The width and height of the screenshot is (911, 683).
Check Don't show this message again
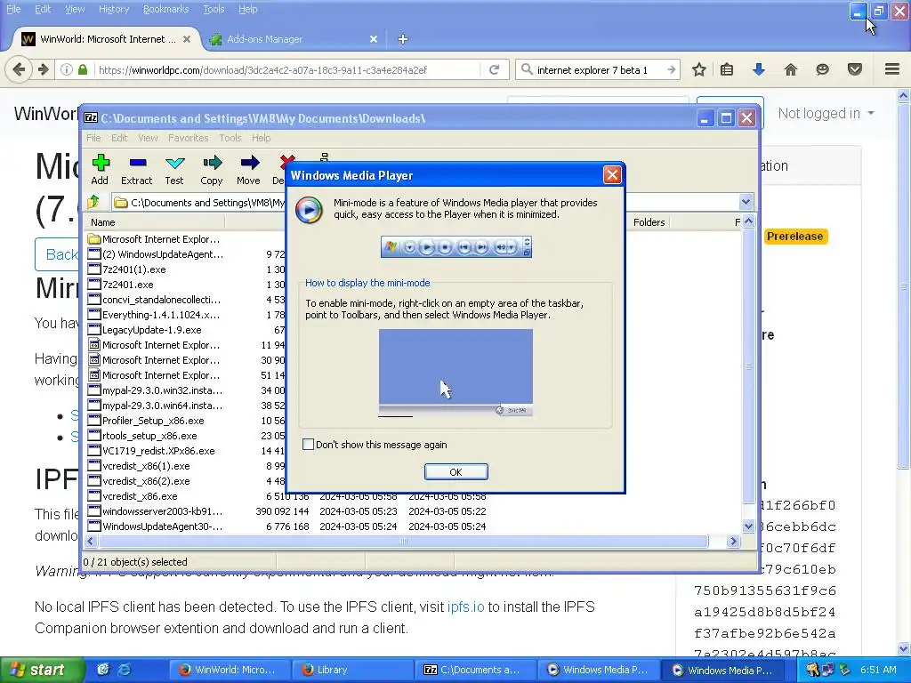click(308, 445)
